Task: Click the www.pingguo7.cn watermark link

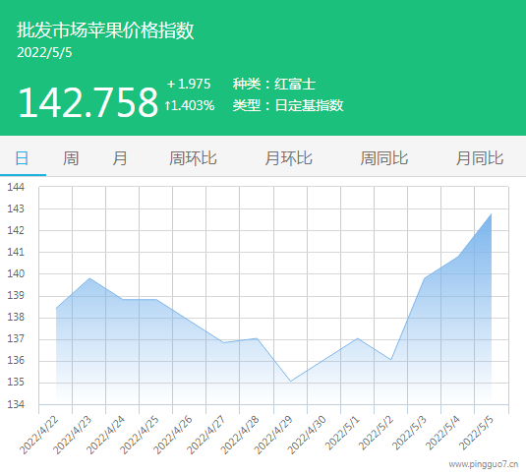Action: point(484,464)
